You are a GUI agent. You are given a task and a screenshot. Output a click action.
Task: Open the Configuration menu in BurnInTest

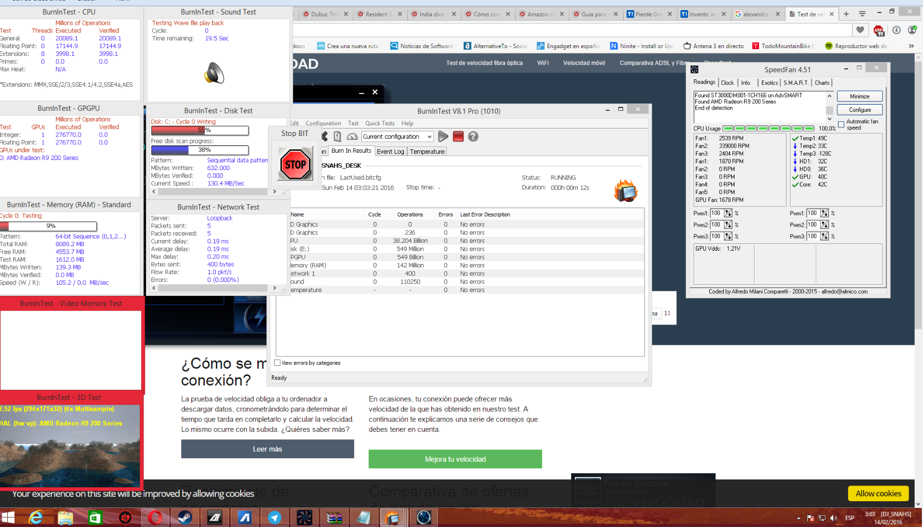[x=323, y=123]
